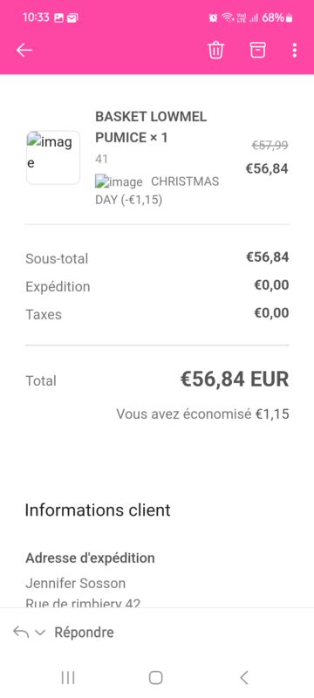Delete this email with the trash icon

click(x=215, y=50)
